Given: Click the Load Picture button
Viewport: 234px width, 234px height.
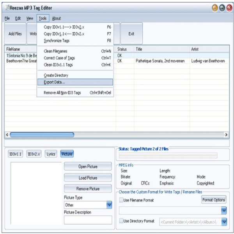Looking at the screenshot, I should 88,177.
